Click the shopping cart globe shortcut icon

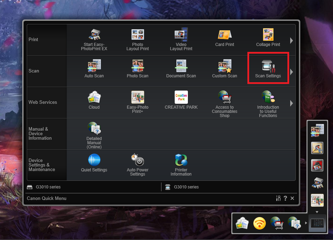[277, 223]
